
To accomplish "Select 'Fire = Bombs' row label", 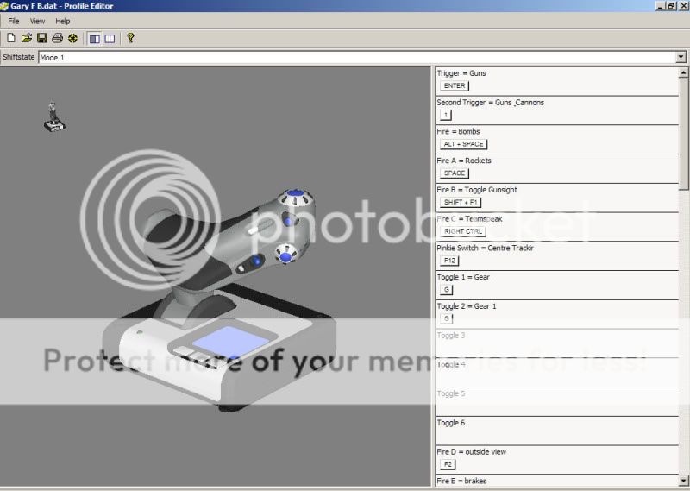I will pos(458,131).
